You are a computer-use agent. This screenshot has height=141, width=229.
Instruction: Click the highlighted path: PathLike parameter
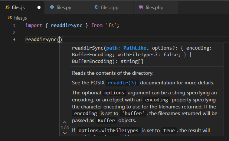coord(126,48)
